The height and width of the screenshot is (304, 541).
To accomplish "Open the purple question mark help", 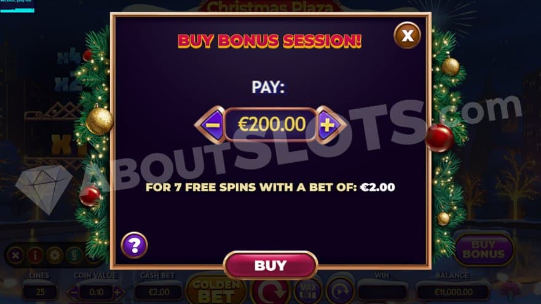I will [134, 245].
